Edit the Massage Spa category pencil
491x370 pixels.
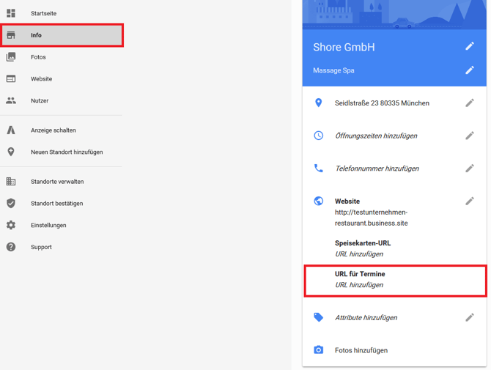[x=469, y=70]
